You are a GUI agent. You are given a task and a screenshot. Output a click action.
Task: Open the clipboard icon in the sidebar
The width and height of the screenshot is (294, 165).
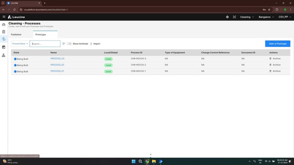(x=3, y=32)
